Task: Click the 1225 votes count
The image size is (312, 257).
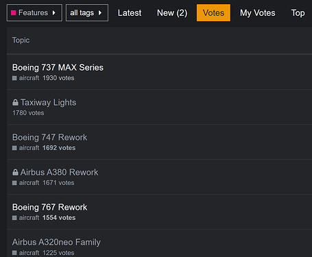Action: pos(58,253)
